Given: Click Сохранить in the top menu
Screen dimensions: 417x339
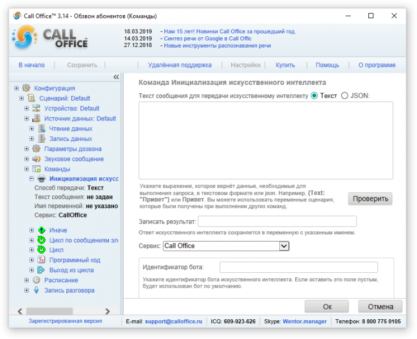Looking at the screenshot, I should 82,65.
